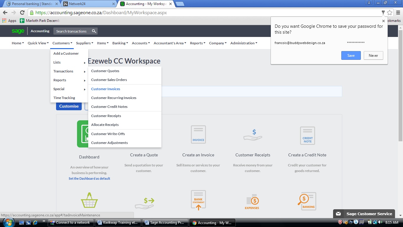
Task: Switch to Netwerk24 tab
Action: point(89,4)
